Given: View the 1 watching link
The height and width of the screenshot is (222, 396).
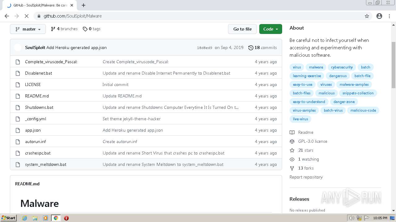Looking at the screenshot, I should click(304, 159).
